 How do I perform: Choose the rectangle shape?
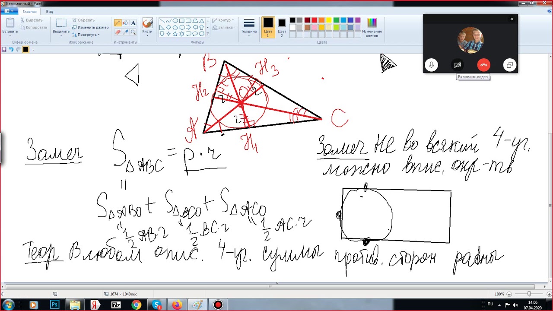tap(182, 21)
